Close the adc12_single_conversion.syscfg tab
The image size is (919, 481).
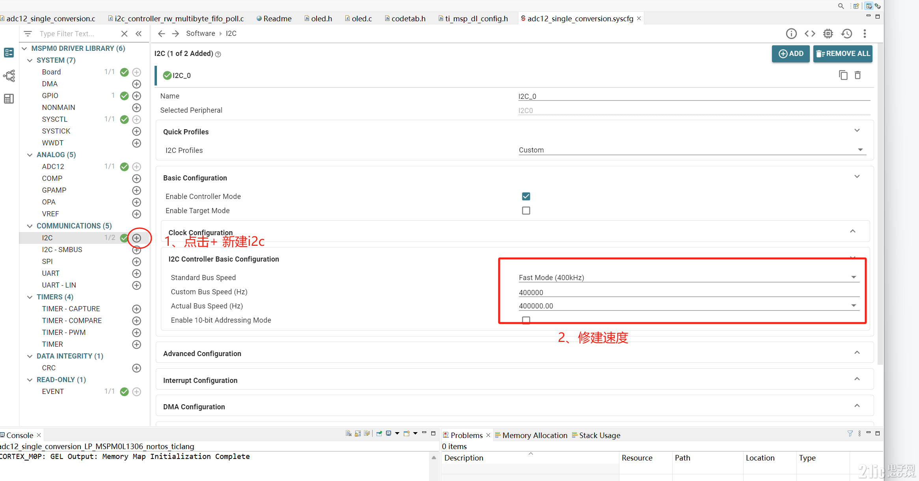pyautogui.click(x=639, y=19)
